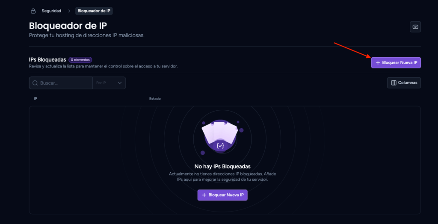Sort by the Estado column header
Viewport: 438px width, 224px height.
click(155, 99)
